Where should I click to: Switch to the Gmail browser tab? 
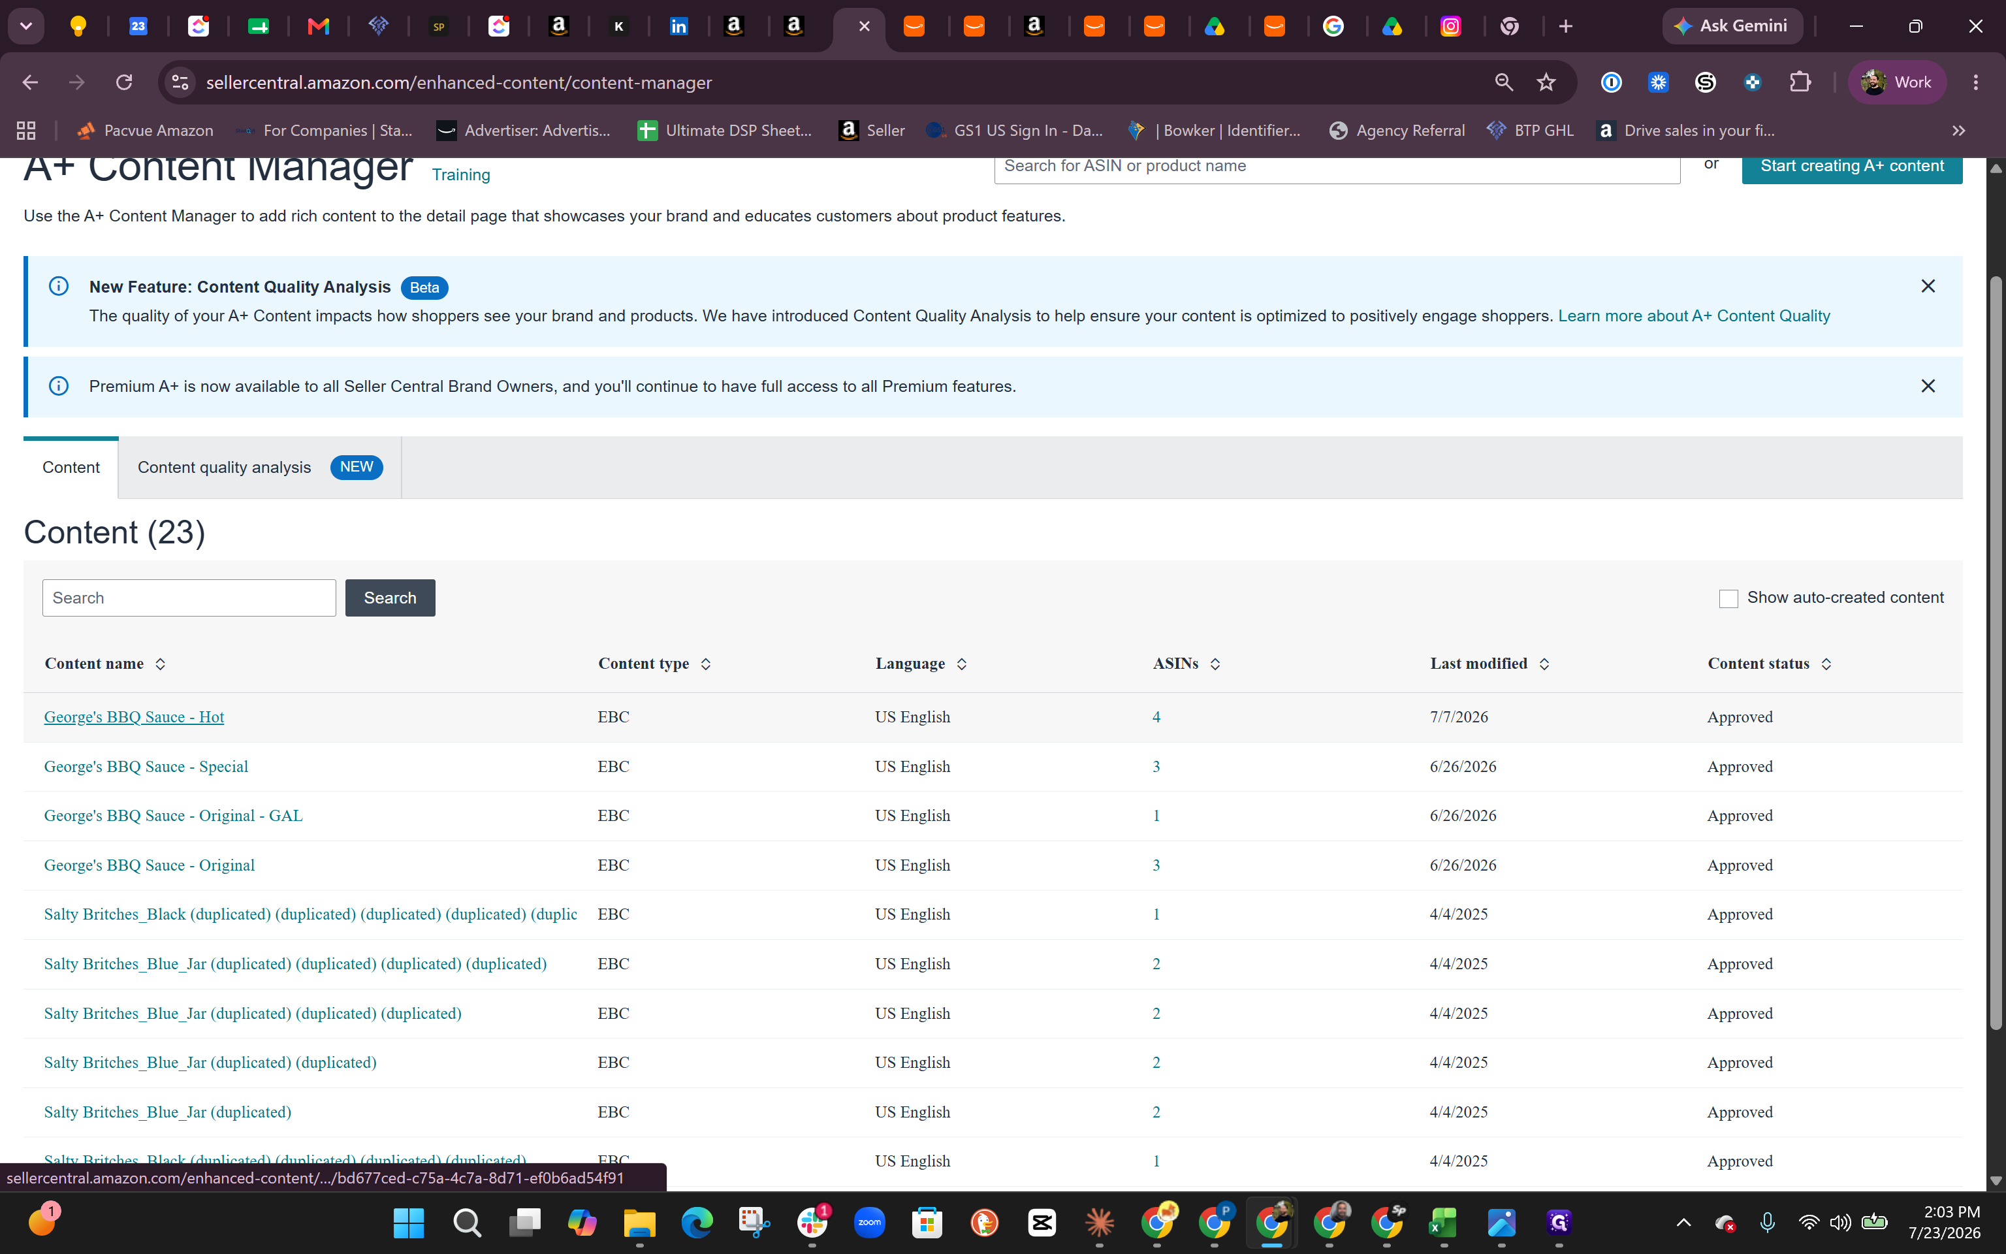click(318, 27)
